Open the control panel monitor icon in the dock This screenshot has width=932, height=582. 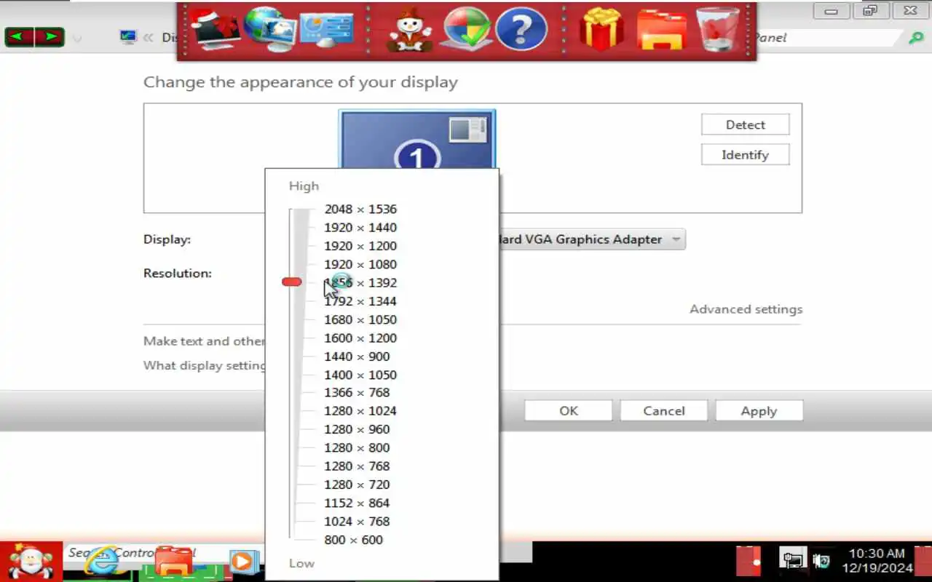pyautogui.click(x=327, y=31)
